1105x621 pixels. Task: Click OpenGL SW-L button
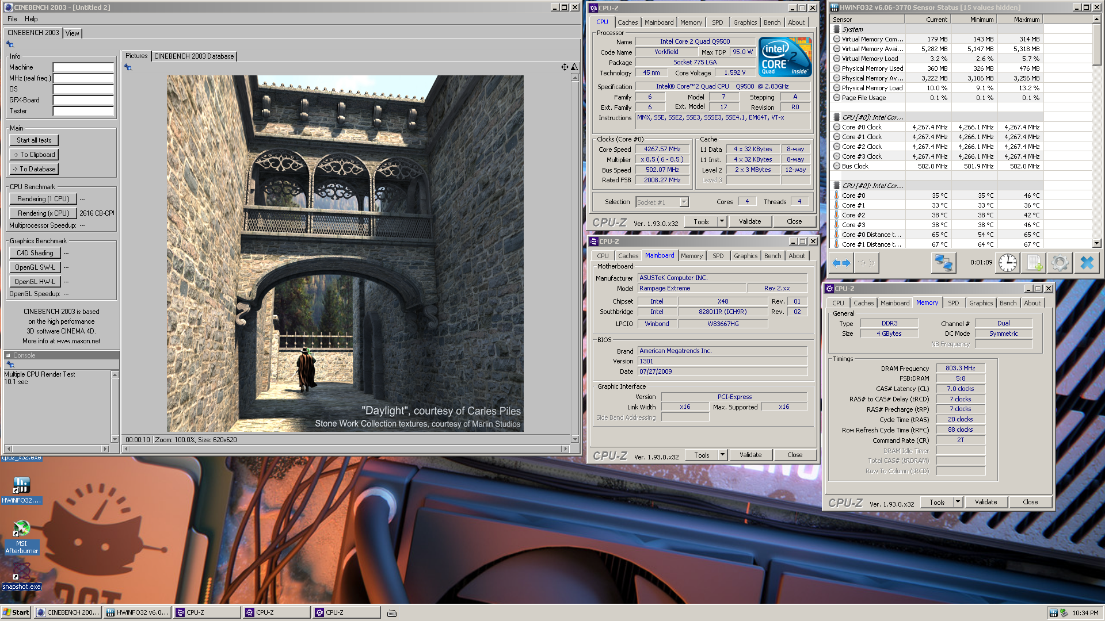35,267
